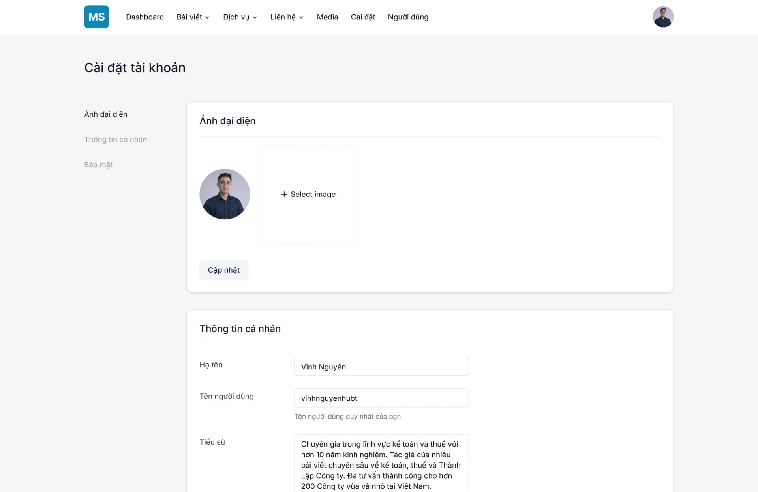
Task: Click the plus icon in Select image box
Action: 284,194
